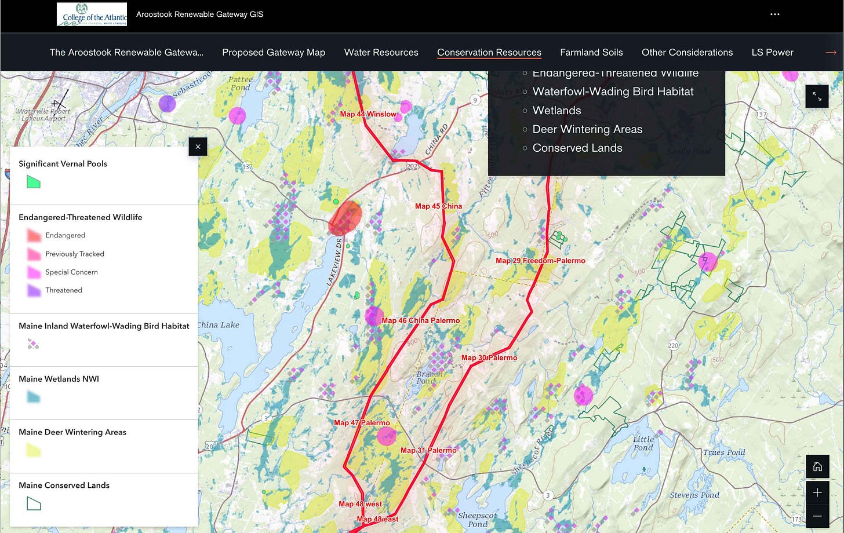Screen dimensions: 844x533
Task: Open the Other Considerations tab
Action: tap(687, 52)
